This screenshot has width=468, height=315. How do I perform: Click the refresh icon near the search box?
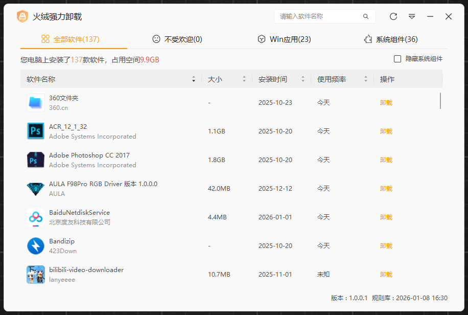pyautogui.click(x=393, y=16)
